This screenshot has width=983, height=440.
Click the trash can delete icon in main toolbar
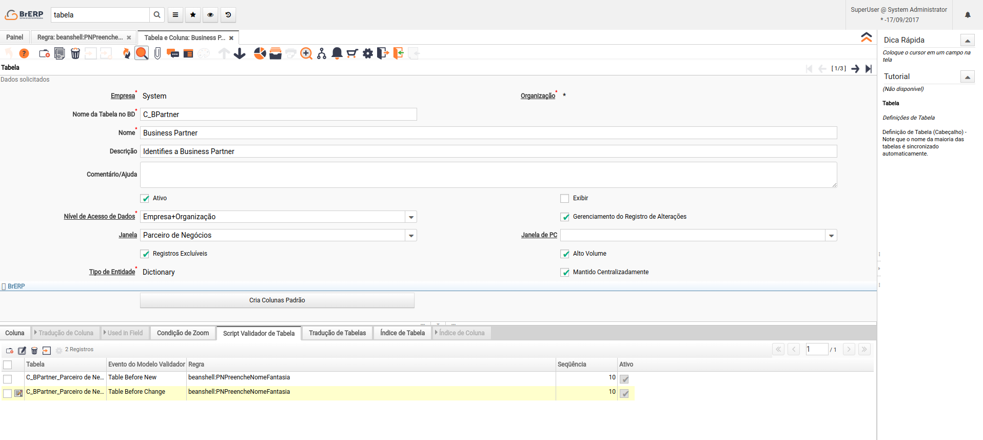tap(75, 53)
